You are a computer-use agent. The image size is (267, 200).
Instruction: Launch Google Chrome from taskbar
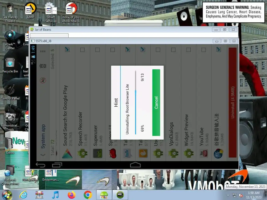(x=88, y=195)
